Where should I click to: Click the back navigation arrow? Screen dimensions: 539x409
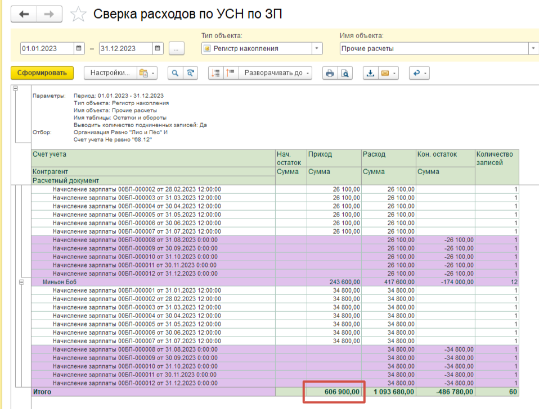pyautogui.click(x=24, y=14)
